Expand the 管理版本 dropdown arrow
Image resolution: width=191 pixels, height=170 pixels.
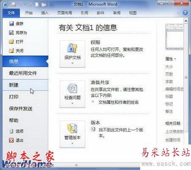coord(72,144)
